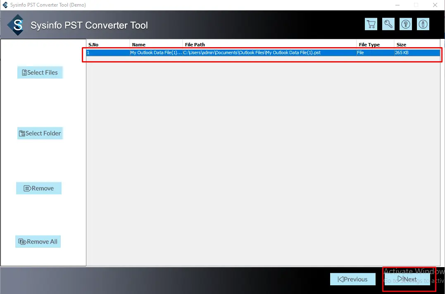This screenshot has height=294, width=445.
Task: Sort by the File Path column header
Action: [x=269, y=45]
